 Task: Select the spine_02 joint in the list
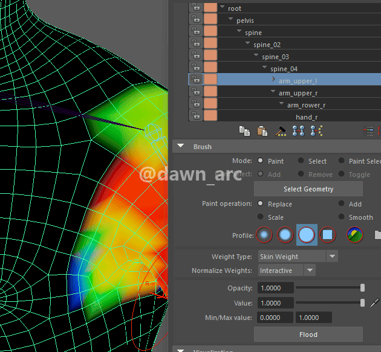[x=267, y=45]
